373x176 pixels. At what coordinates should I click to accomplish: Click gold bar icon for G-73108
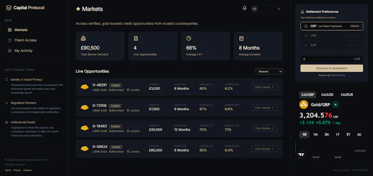click(84, 108)
